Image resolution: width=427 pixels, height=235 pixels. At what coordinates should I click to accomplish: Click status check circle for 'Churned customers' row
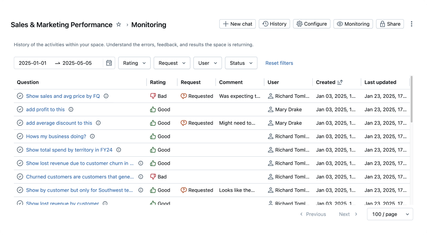(x=20, y=177)
